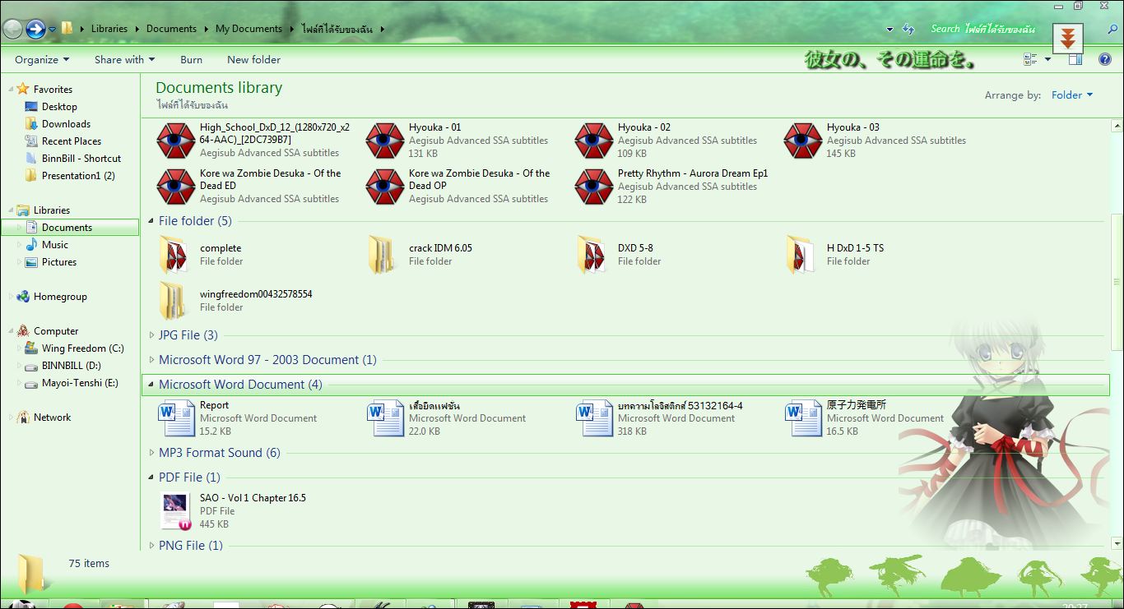Select the 'complete' folder icon
Image resolution: width=1124 pixels, height=609 pixels.
174,254
